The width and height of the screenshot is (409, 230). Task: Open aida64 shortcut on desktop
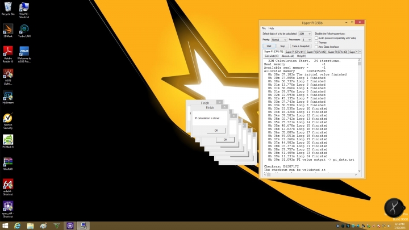point(8,187)
